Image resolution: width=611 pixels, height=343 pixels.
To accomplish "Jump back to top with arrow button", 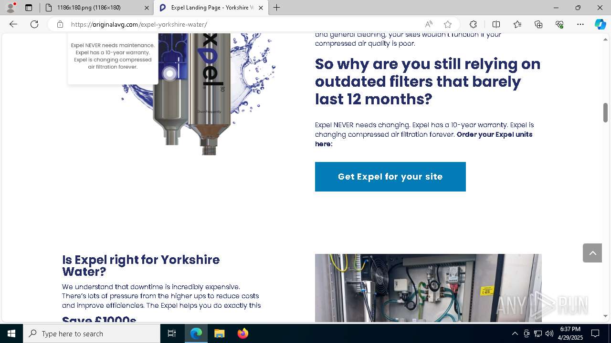I will (592, 253).
